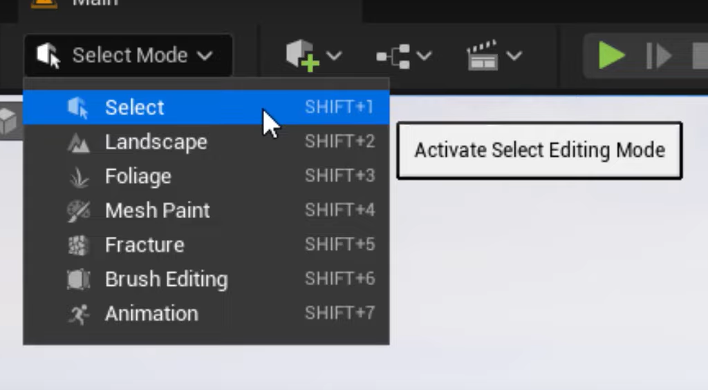Click the Landscape mountain icon
This screenshot has width=708, height=390.
78,142
